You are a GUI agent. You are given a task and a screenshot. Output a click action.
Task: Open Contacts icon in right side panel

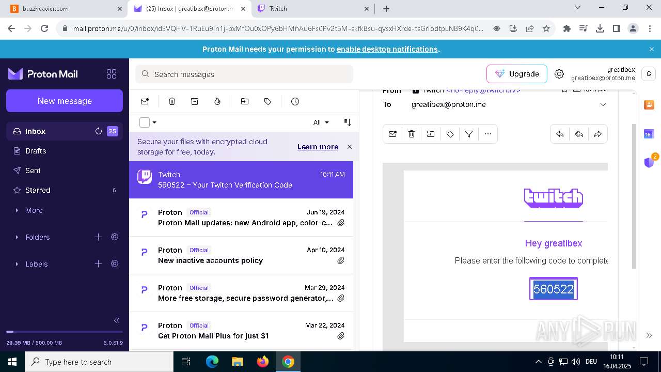(649, 105)
